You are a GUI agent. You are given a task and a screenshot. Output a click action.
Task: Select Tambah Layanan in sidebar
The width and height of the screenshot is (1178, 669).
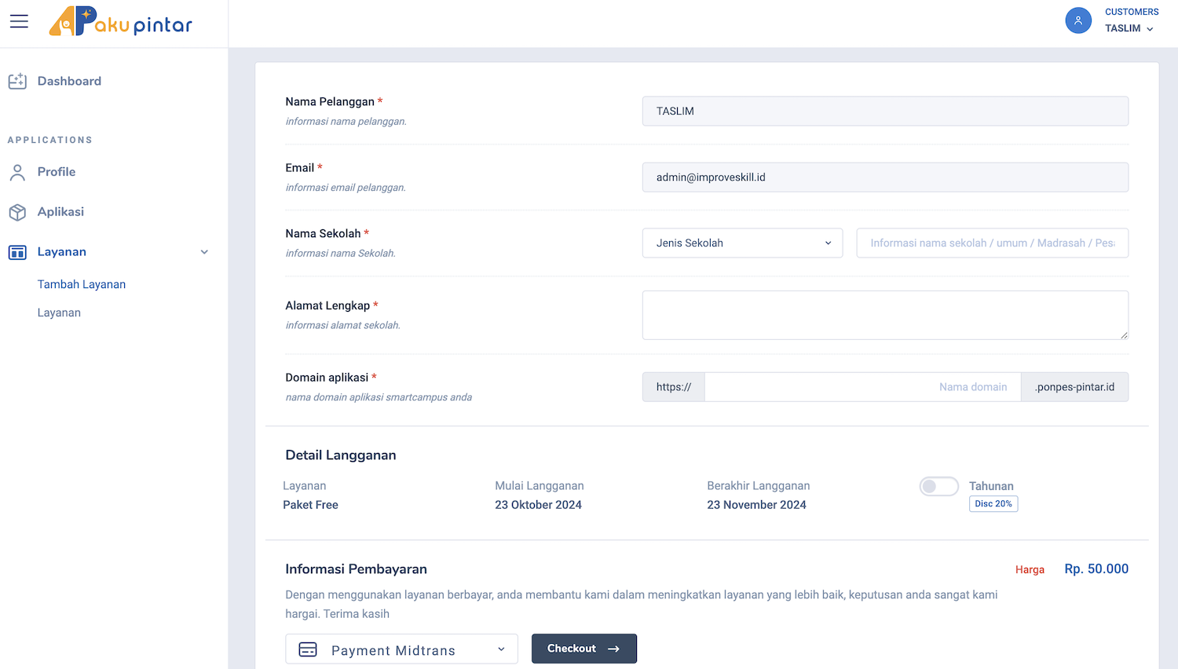[x=82, y=284]
